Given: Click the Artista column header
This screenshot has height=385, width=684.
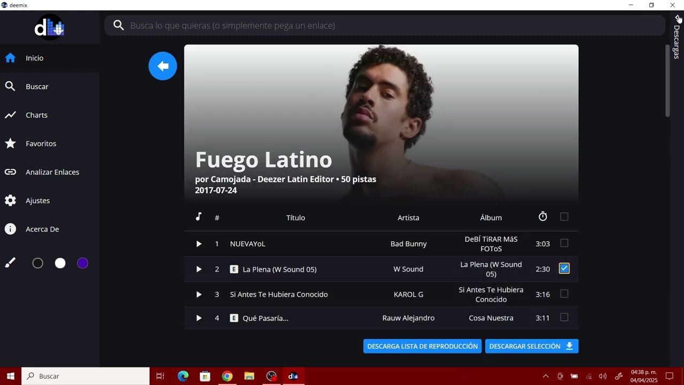Looking at the screenshot, I should point(408,218).
